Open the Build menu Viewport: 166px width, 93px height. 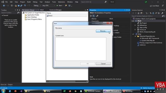29,2
